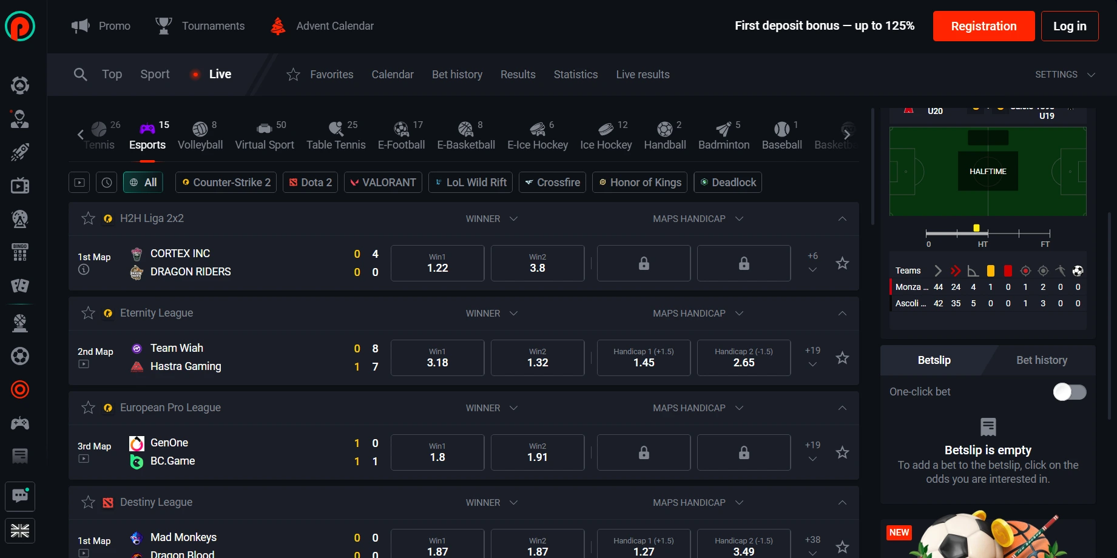Favorite the H2H Liga 2x2 league
Image resolution: width=1117 pixels, height=558 pixels.
click(89, 218)
